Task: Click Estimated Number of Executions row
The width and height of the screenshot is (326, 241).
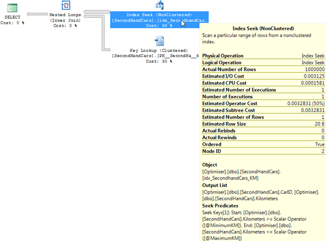Action: tap(263, 90)
